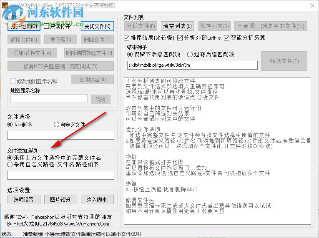
Task: Click the 删除文件(D) button
Action: click(x=97, y=40)
